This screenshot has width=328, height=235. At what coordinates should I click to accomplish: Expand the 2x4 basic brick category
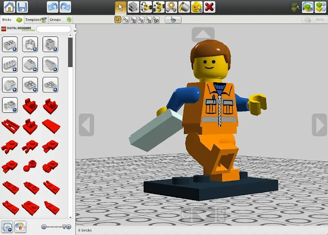10,44
